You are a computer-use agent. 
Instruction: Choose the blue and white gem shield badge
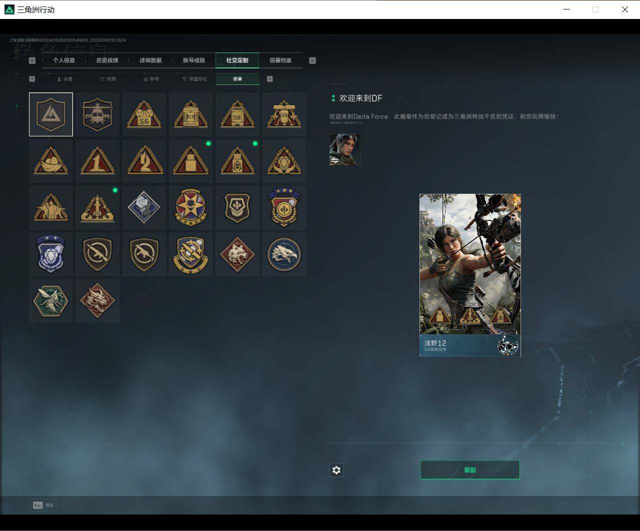(51, 254)
